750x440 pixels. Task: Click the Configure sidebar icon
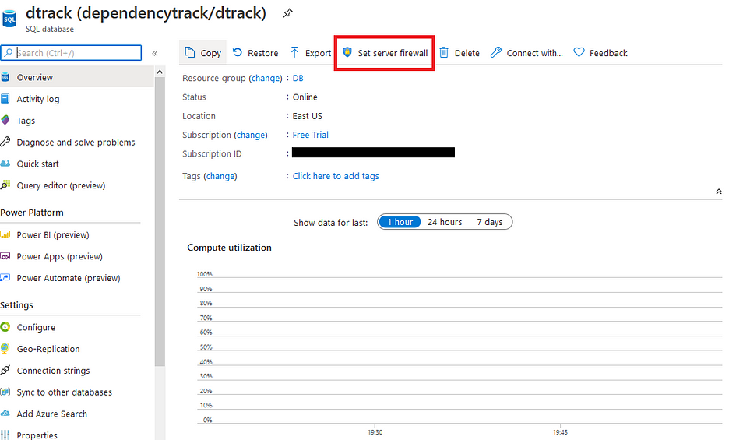[5, 326]
